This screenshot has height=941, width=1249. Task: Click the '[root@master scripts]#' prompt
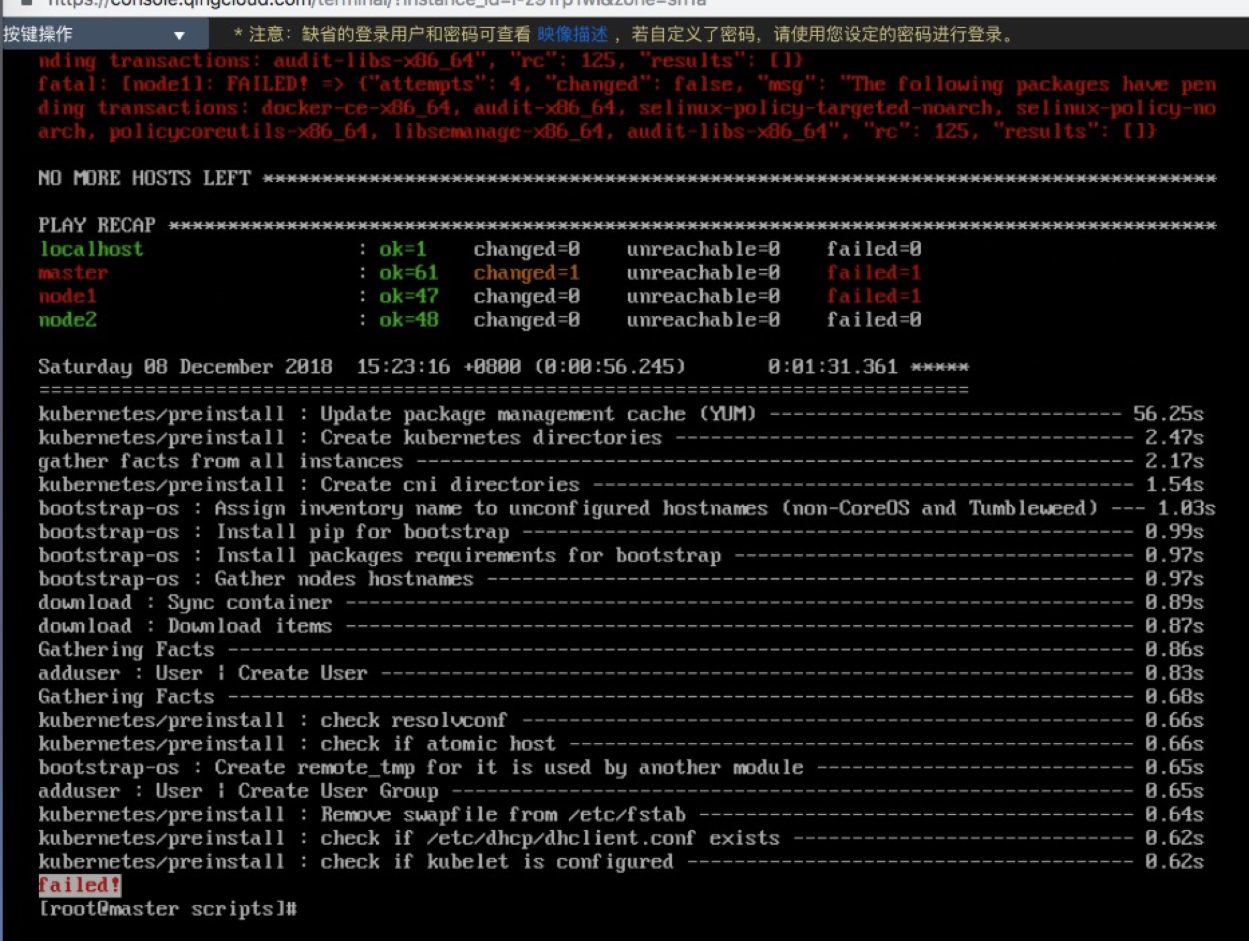167,909
